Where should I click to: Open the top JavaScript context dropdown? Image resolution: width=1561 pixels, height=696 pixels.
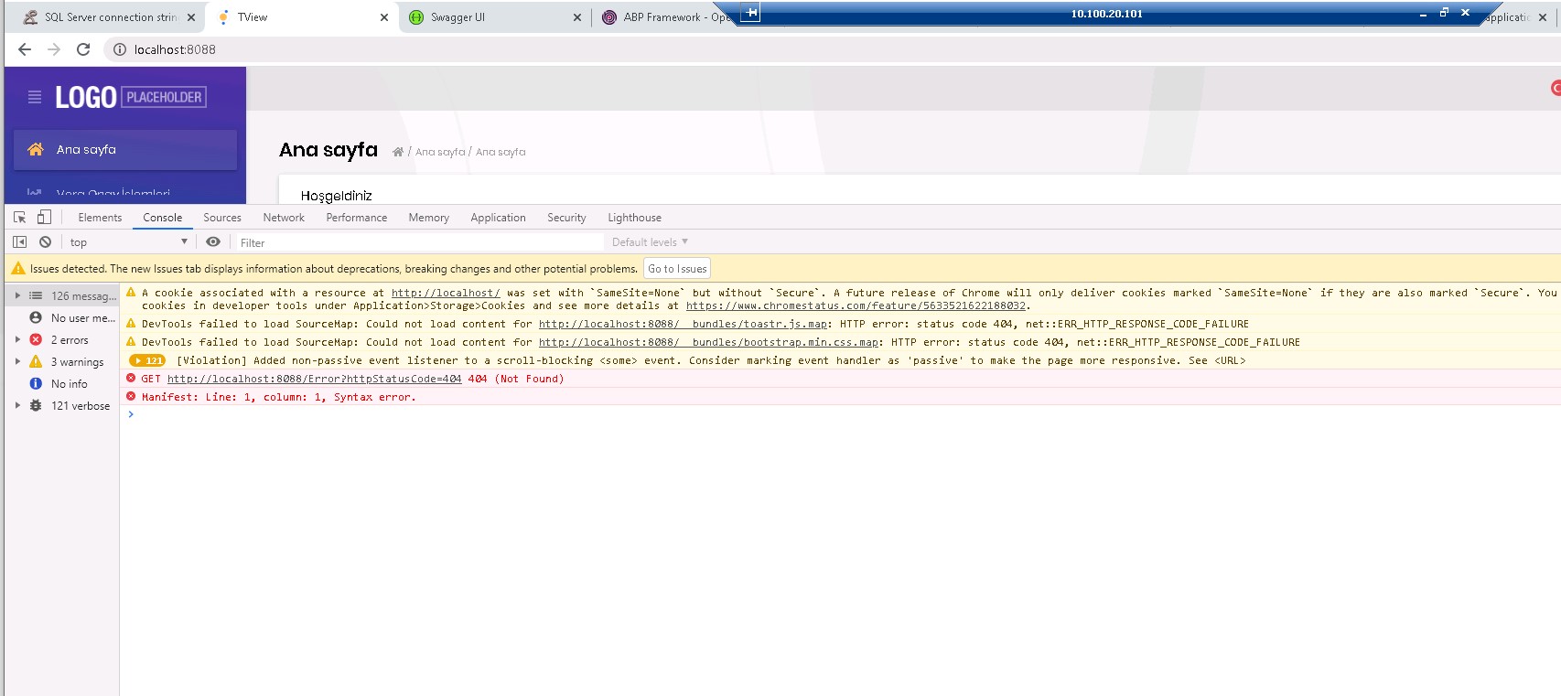128,242
